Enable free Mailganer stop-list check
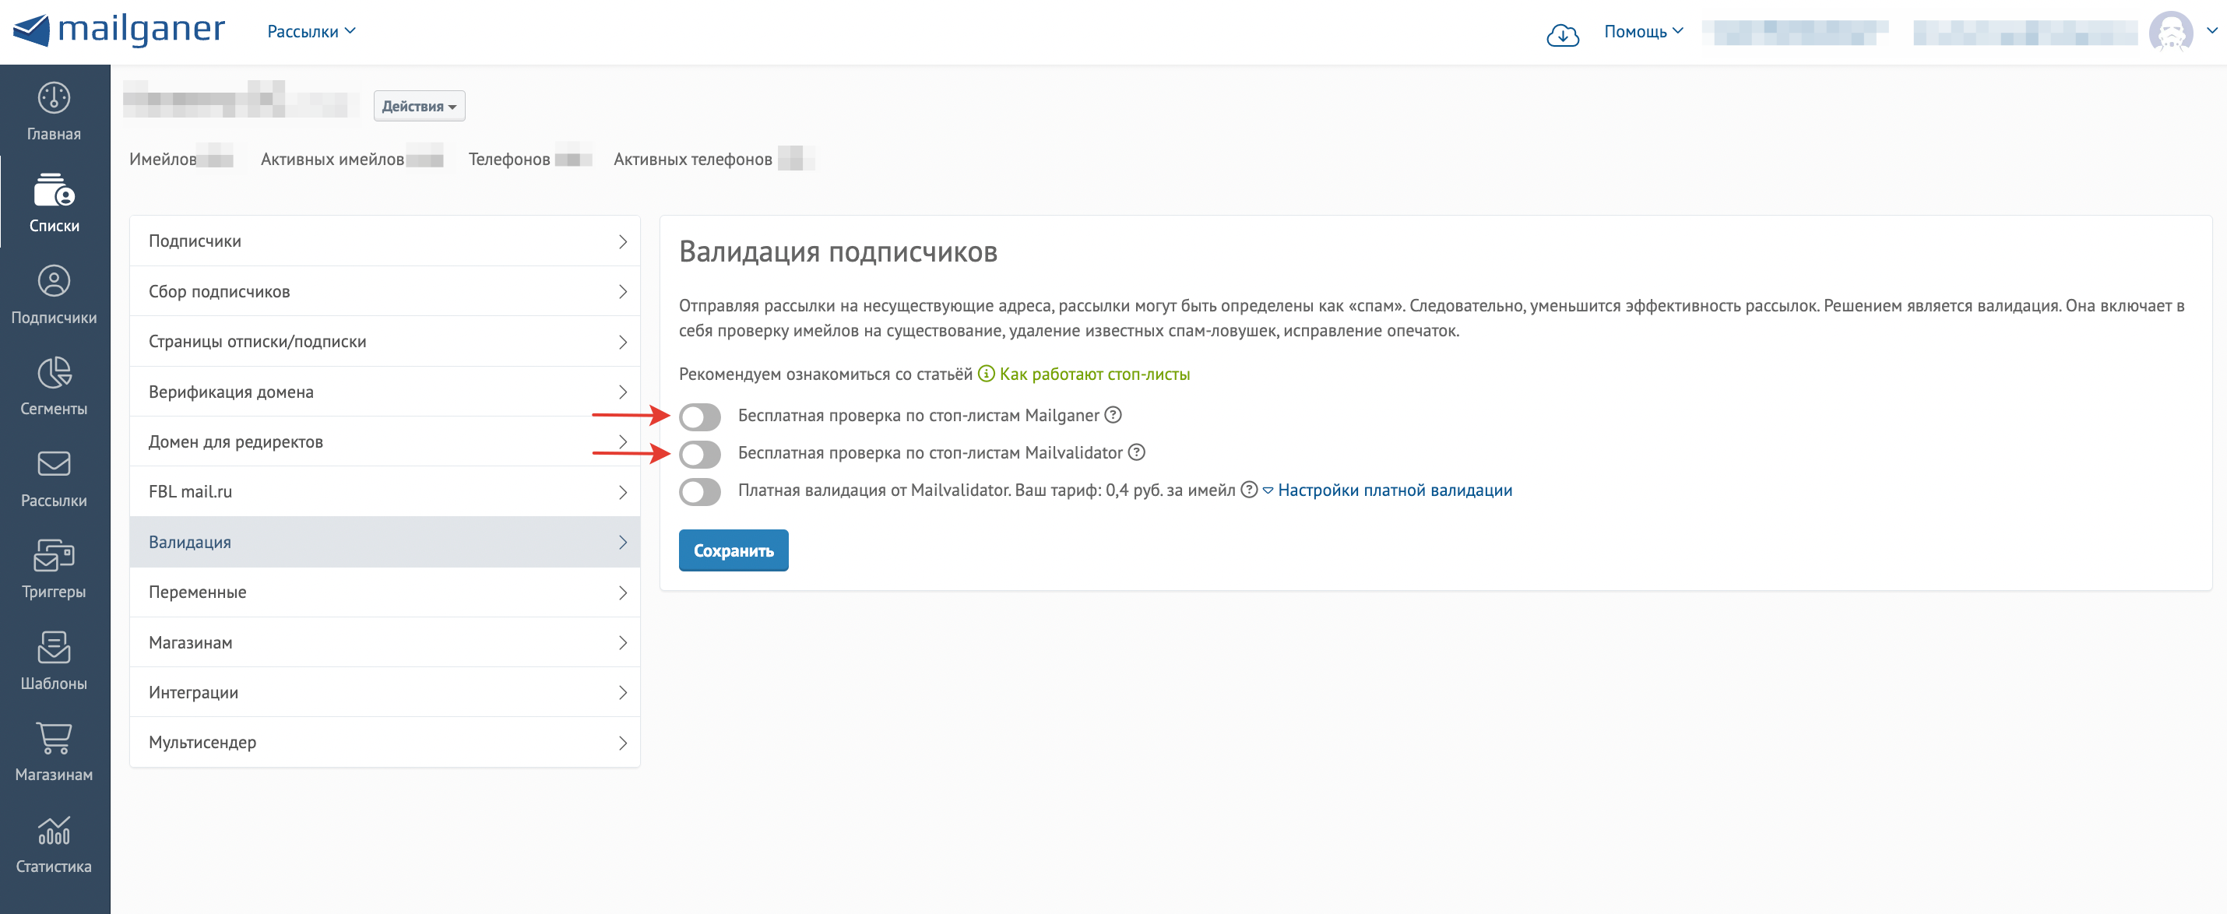 pyautogui.click(x=699, y=417)
